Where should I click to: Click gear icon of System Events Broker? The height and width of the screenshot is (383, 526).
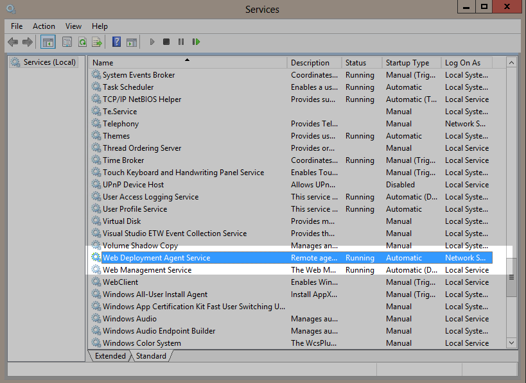pyautogui.click(x=96, y=74)
